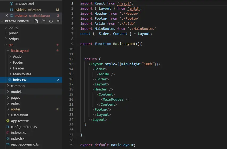The height and width of the screenshot is (149, 227).
Task: Expand the common folder
Action: pyautogui.click(x=8, y=86)
